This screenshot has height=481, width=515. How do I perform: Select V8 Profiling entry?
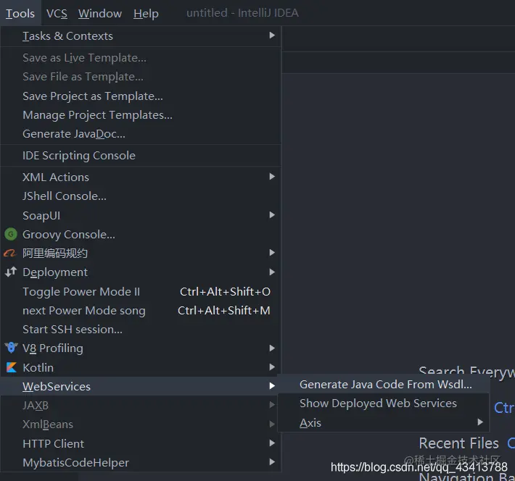click(x=141, y=348)
